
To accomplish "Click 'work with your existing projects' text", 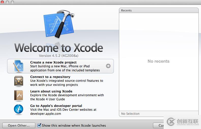I will [54, 85].
